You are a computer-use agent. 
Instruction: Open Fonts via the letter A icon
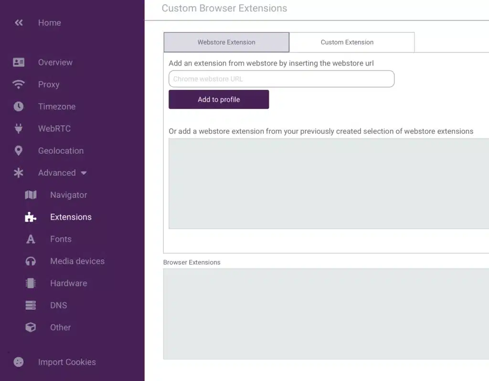coord(31,239)
